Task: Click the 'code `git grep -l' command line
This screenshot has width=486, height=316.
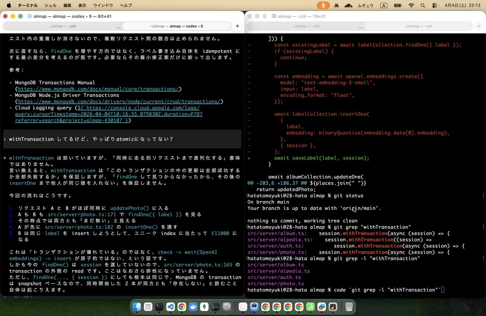Action: (x=387, y=290)
